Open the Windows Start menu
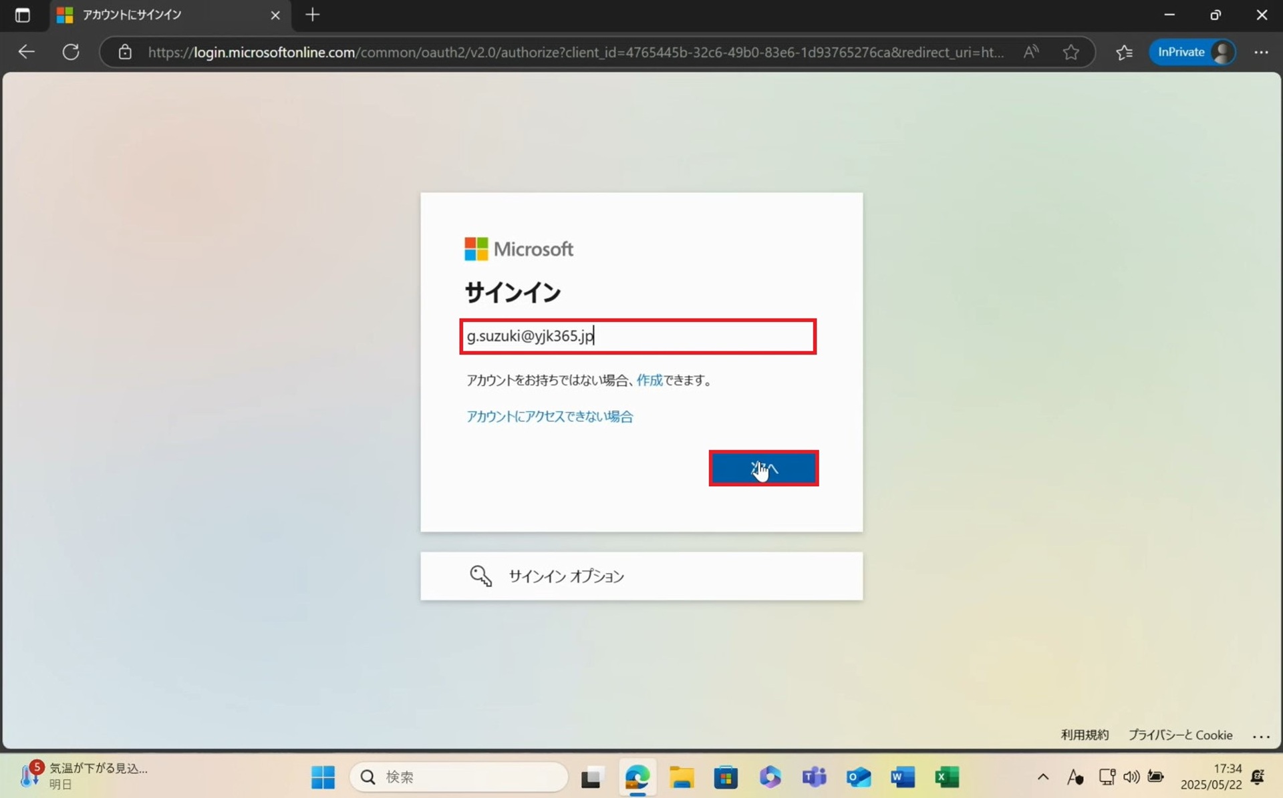 323,777
